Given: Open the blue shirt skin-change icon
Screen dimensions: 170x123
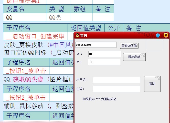Looking at the screenshot, I should click(x=158, y=35).
